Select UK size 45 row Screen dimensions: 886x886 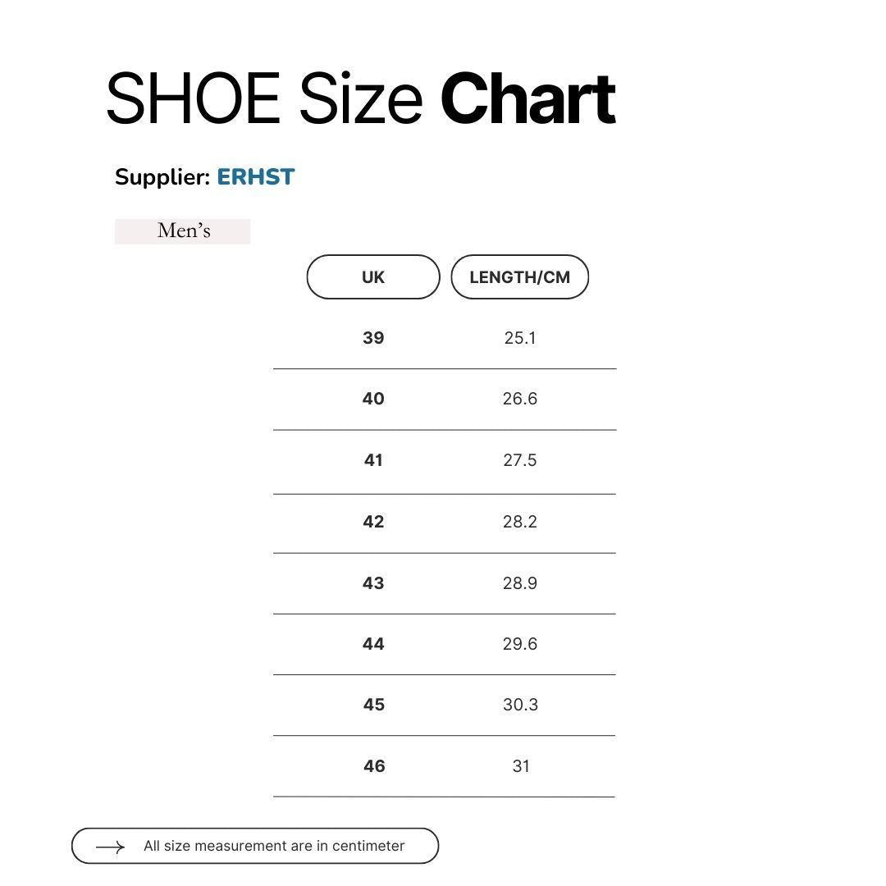pos(445,706)
